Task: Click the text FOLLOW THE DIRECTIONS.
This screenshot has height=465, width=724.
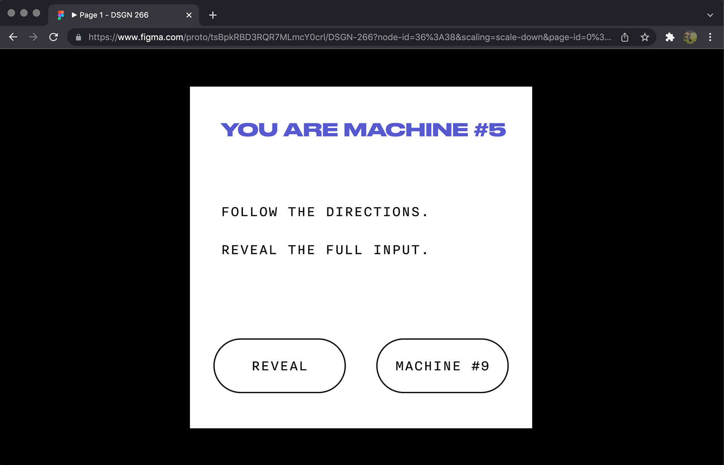Action: tap(325, 212)
